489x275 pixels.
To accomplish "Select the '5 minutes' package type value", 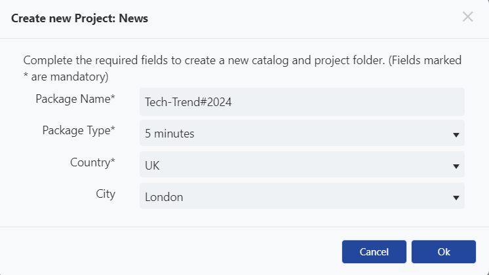I will [x=170, y=134].
